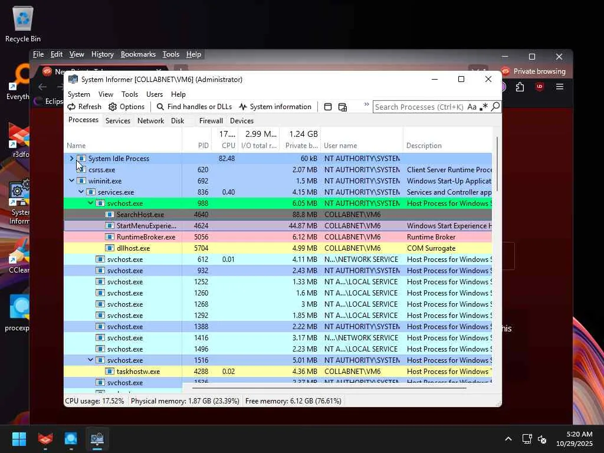Click CPU usage in status bar
Screen dimensions: 604x453
coord(94,401)
